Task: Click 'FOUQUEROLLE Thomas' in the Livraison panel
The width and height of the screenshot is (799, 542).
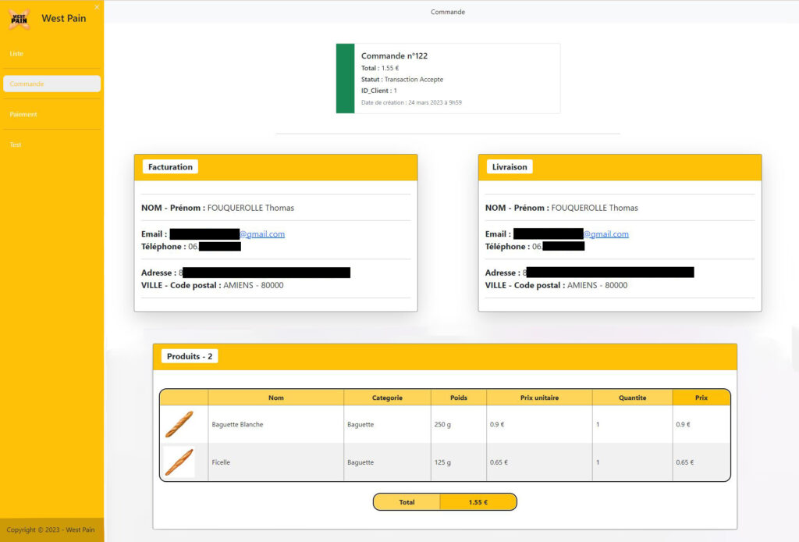Action: tap(595, 208)
